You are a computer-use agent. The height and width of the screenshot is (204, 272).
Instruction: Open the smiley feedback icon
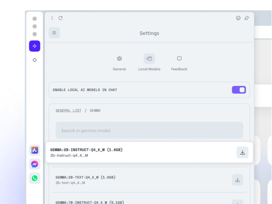coord(238,18)
